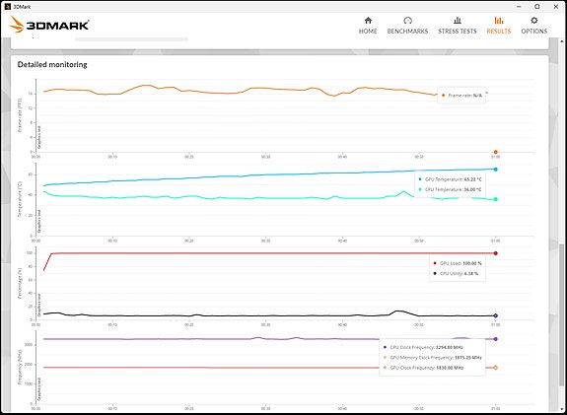Click the Frame rate orange end marker

click(x=495, y=152)
